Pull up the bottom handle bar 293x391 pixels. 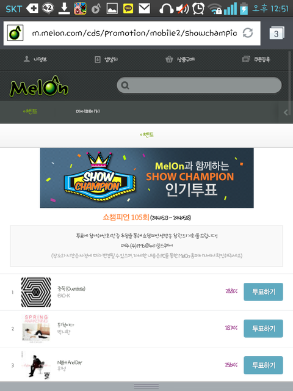(146, 386)
